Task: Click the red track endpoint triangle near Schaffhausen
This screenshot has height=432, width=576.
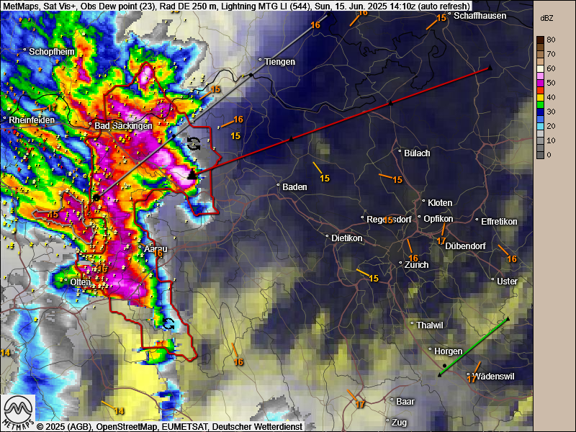Action: click(x=490, y=68)
